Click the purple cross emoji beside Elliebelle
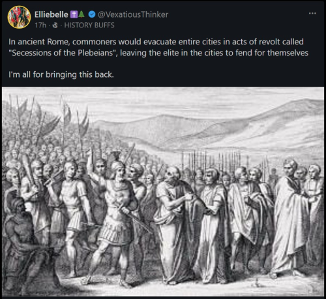The width and height of the screenshot is (326, 299). click(x=74, y=14)
